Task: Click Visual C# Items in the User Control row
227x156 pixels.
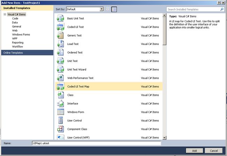Action: [x=150, y=120]
